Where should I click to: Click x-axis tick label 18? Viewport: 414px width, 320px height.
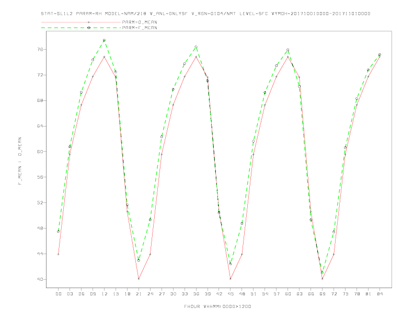[127, 294]
